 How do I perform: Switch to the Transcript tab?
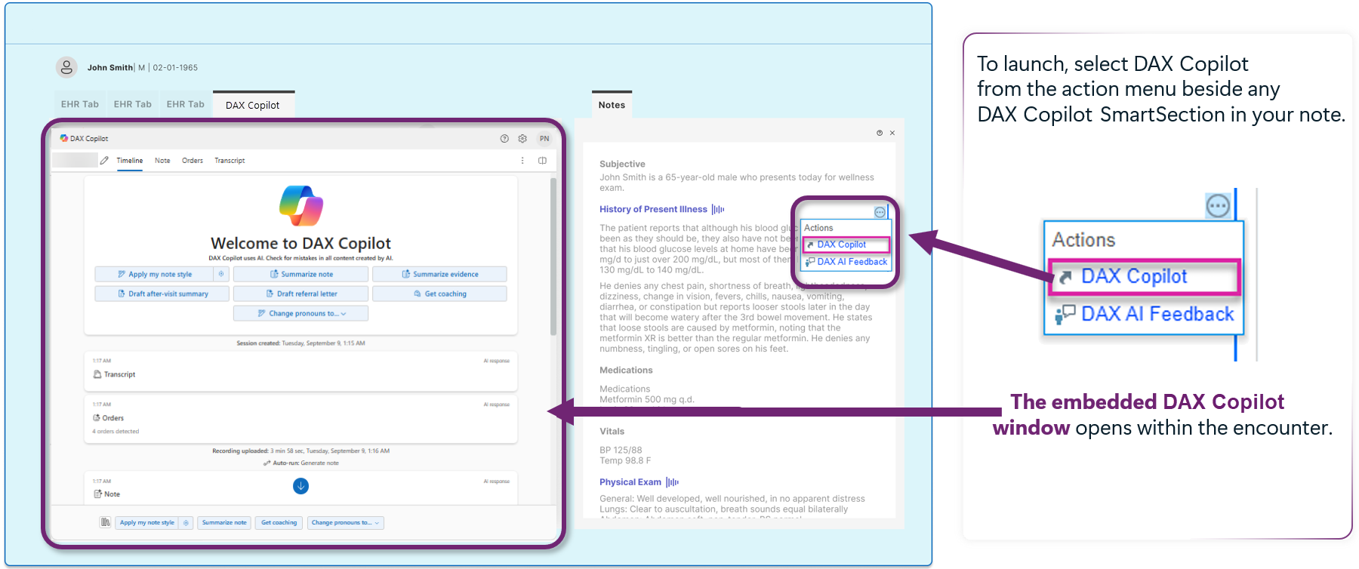click(x=230, y=161)
